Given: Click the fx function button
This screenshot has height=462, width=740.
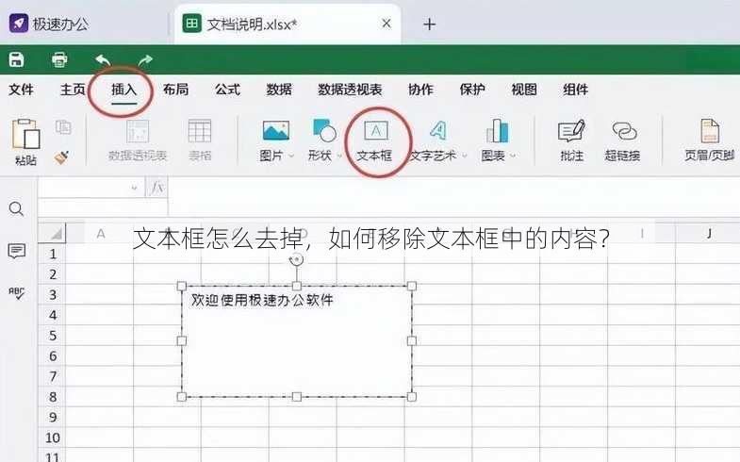Looking at the screenshot, I should click(x=157, y=188).
